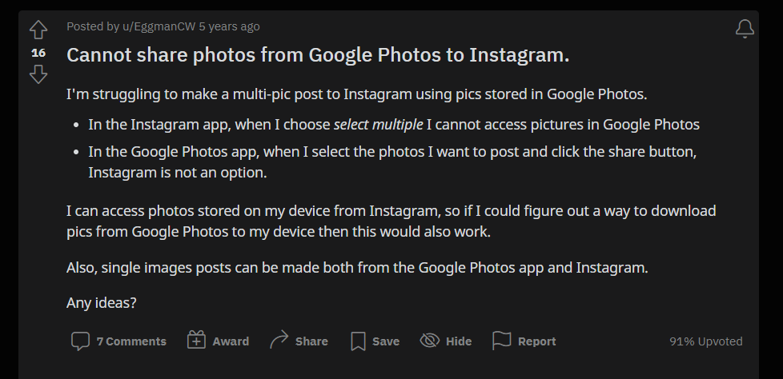Viewport: 783px width, 379px height.
Task: Open the comments speech bubble icon
Action: pyautogui.click(x=80, y=341)
